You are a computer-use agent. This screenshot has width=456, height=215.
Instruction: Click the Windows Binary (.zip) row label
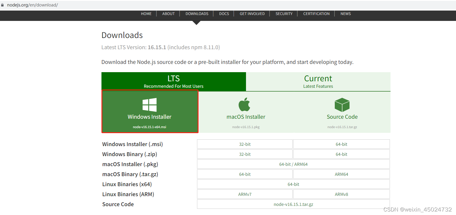pos(130,154)
